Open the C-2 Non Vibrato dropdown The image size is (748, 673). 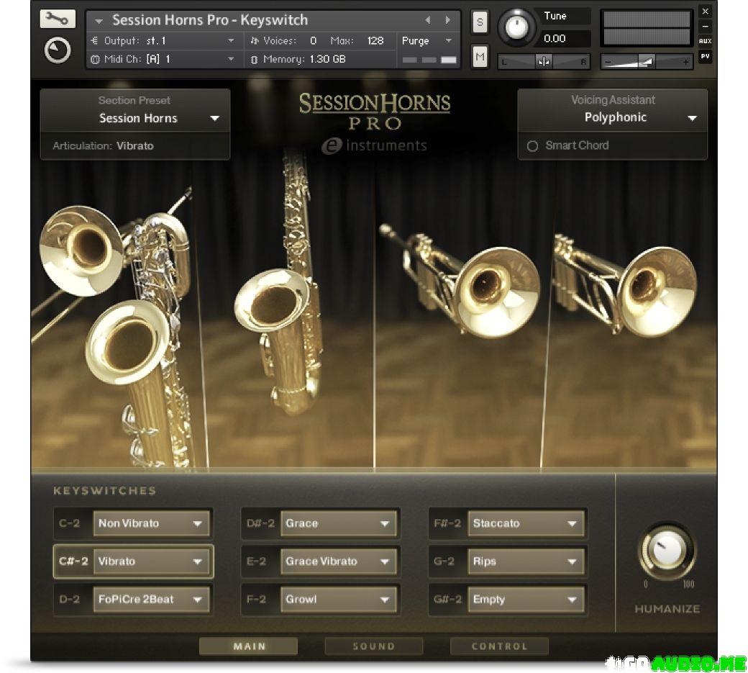pyautogui.click(x=151, y=523)
